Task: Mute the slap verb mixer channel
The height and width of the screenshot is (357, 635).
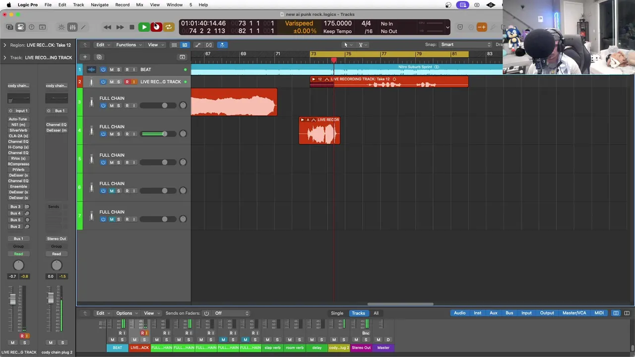Action: tap(267, 340)
